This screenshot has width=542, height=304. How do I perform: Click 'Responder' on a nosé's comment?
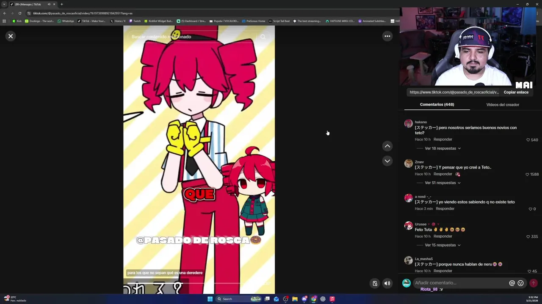(445, 209)
